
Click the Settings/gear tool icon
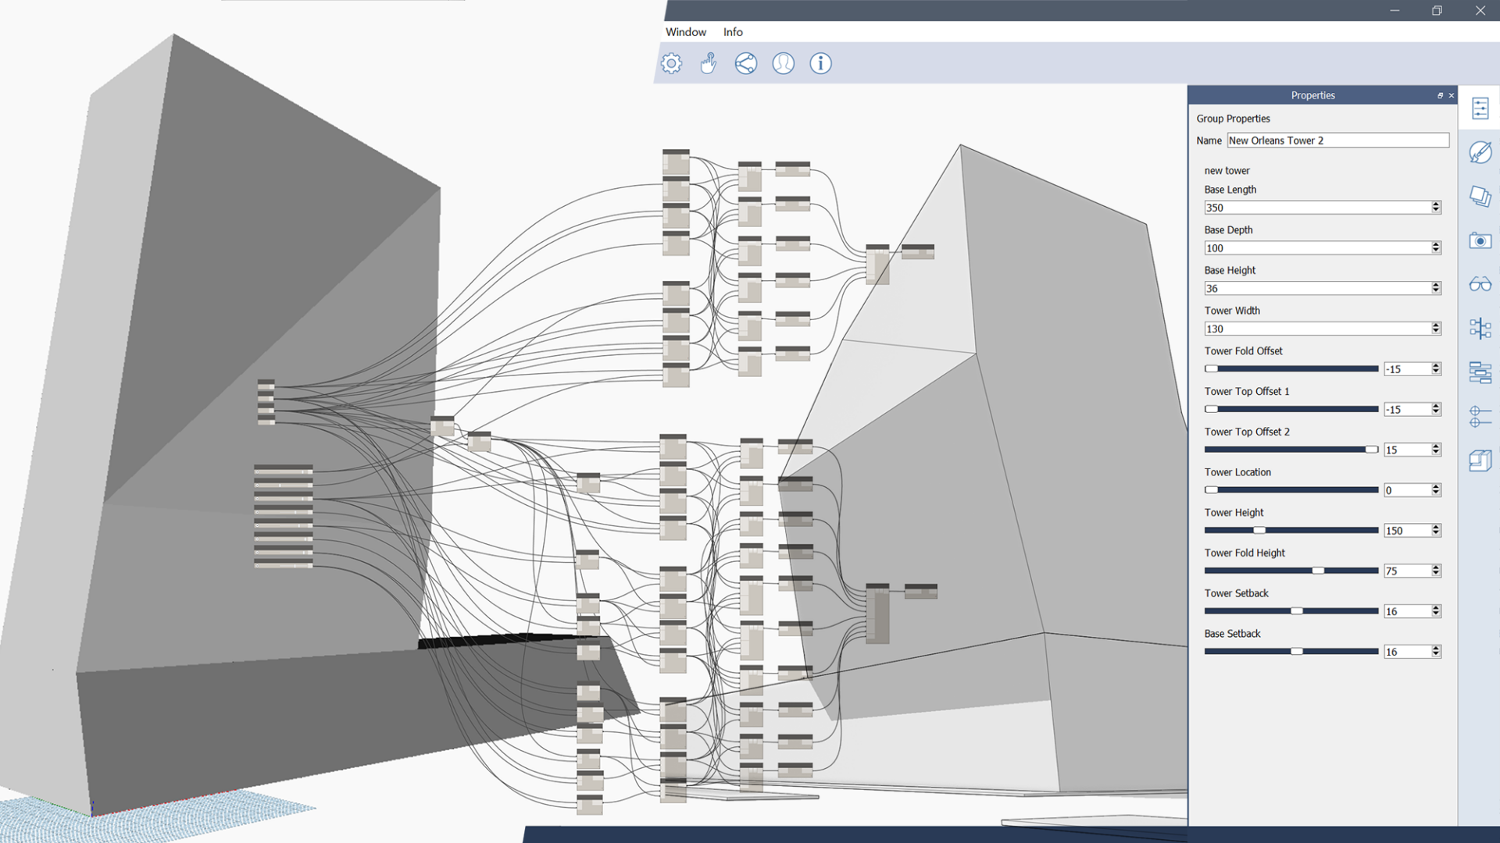pos(670,62)
